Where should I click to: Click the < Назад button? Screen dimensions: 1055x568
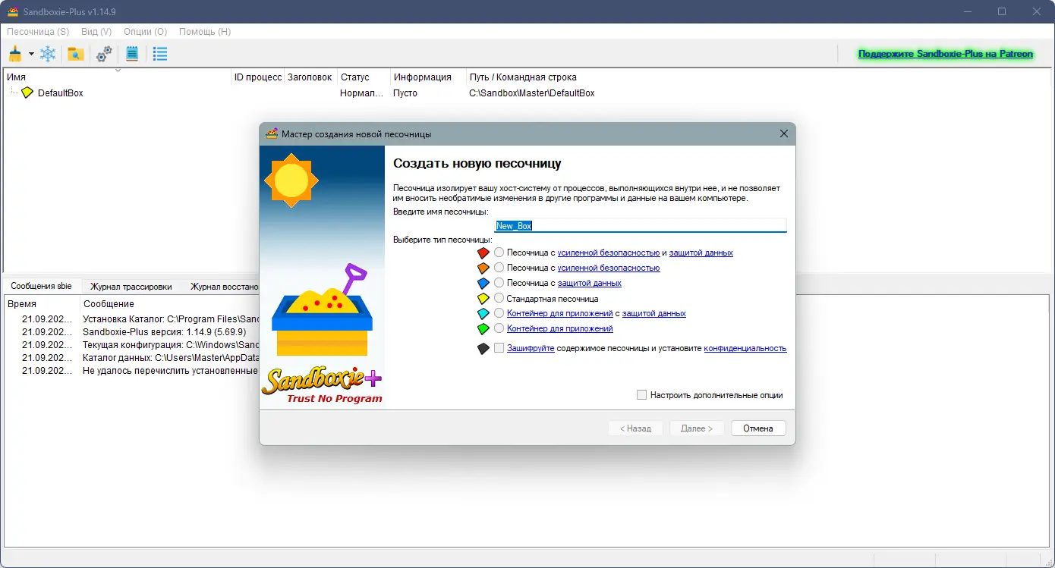point(635,428)
